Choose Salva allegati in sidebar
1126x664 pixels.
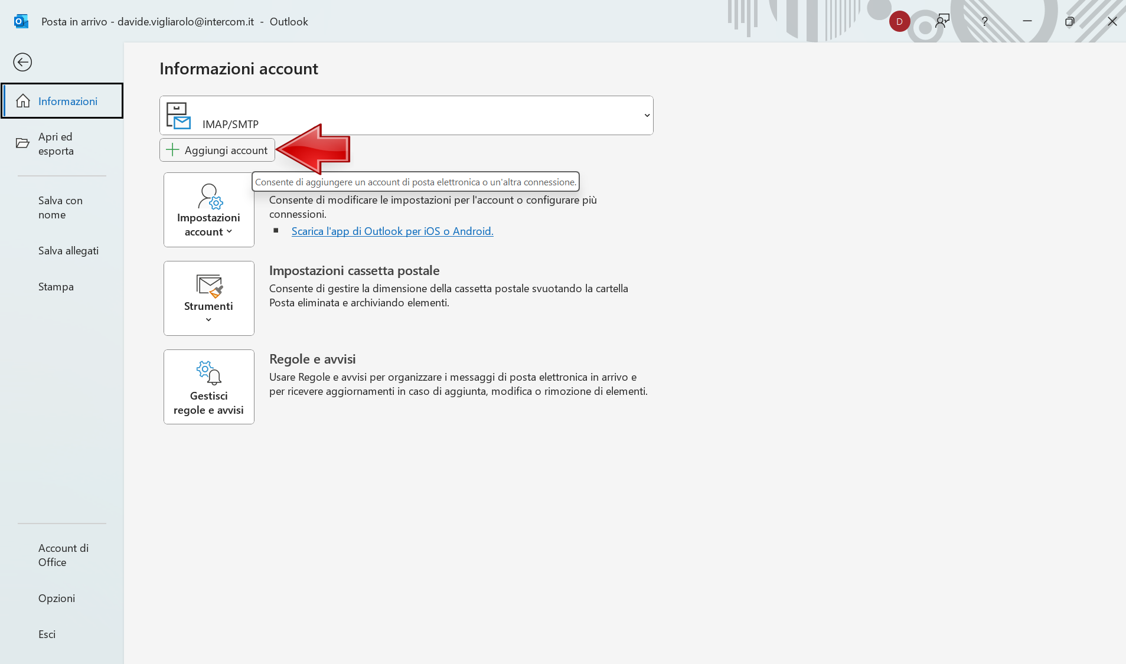click(x=68, y=251)
